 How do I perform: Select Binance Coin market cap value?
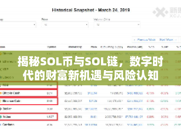tap(73, 101)
